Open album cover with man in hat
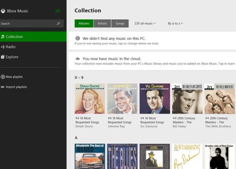Screen dimensions: 236x169 pos(155,156)
